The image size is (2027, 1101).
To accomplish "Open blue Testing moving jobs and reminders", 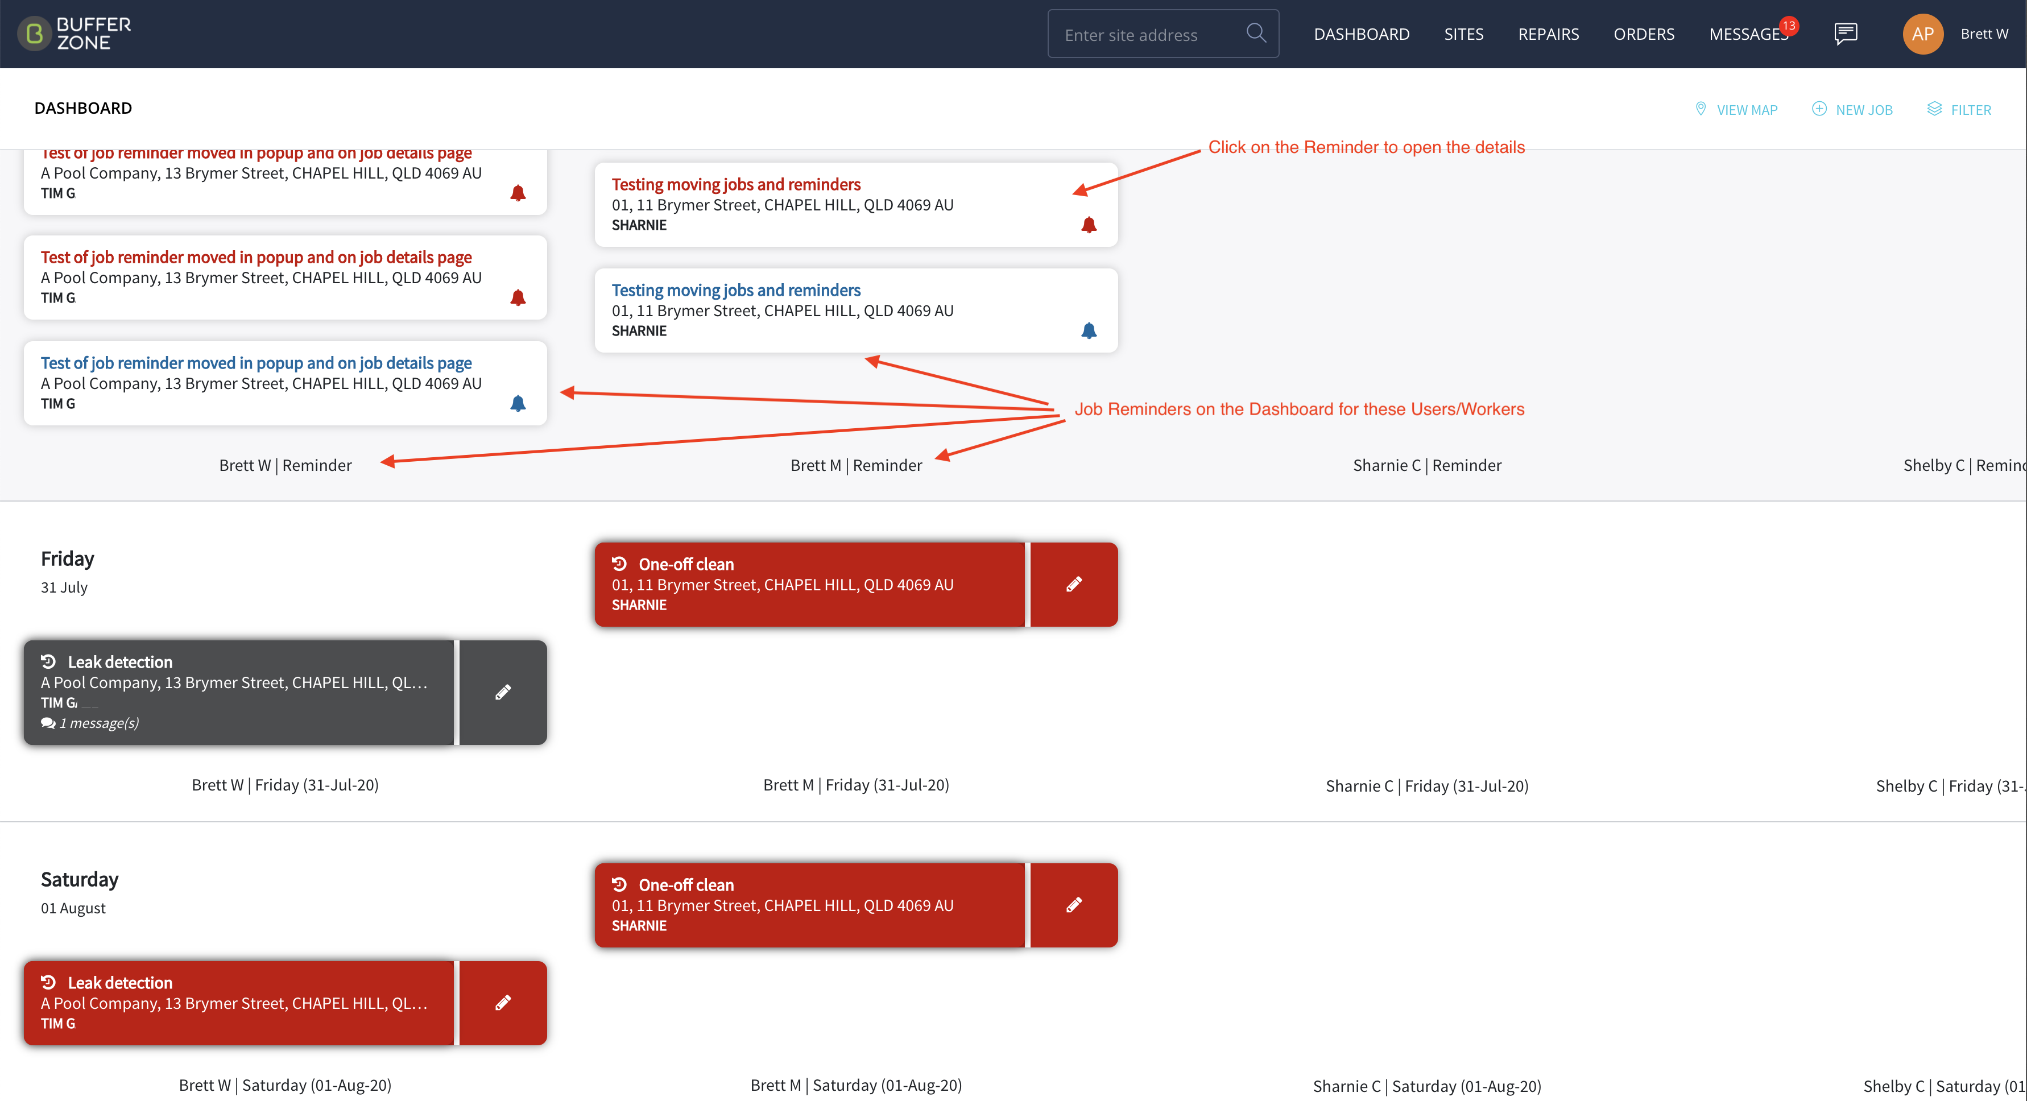I will (x=736, y=289).
